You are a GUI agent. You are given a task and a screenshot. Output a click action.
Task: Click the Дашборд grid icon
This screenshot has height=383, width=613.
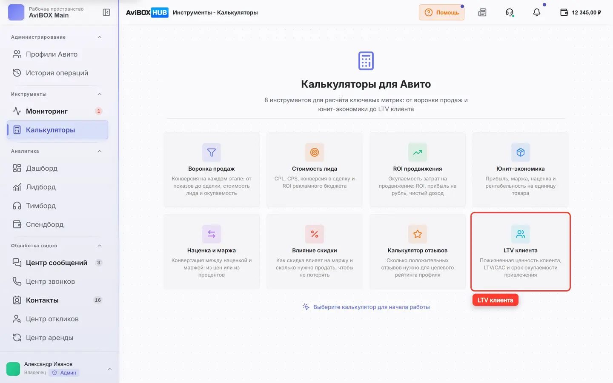[17, 168]
